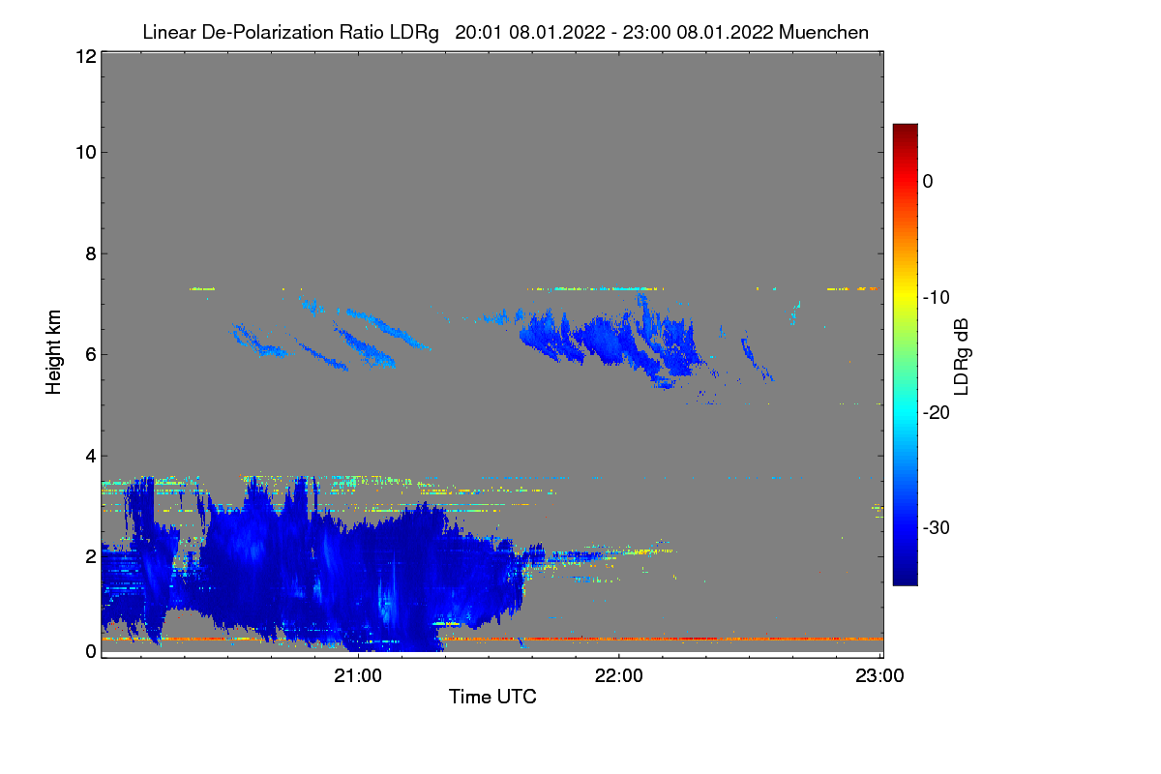Viewport: 1161px width, 774px height.
Task: Click the height tick label 2
Action: pyautogui.click(x=89, y=555)
